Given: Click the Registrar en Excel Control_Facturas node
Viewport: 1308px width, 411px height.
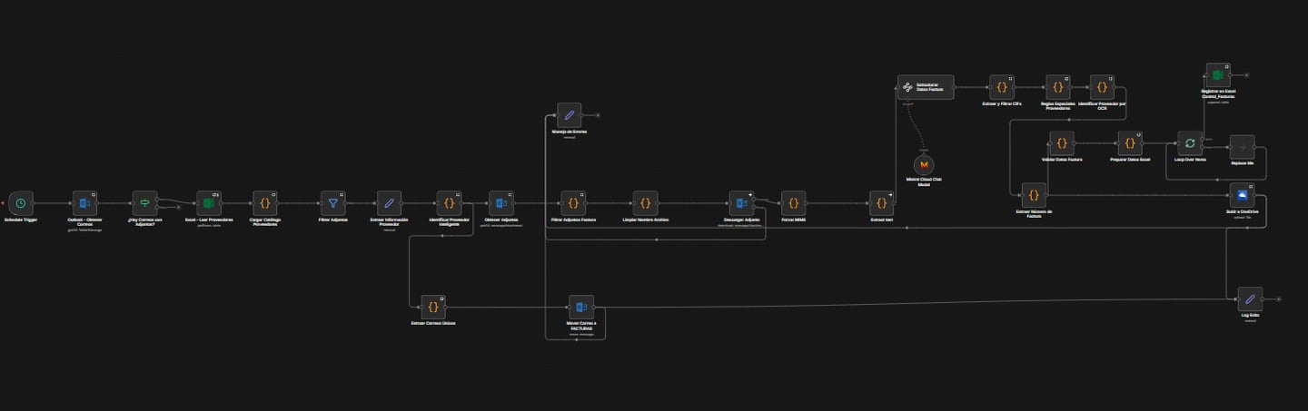Looking at the screenshot, I should (x=1217, y=74).
